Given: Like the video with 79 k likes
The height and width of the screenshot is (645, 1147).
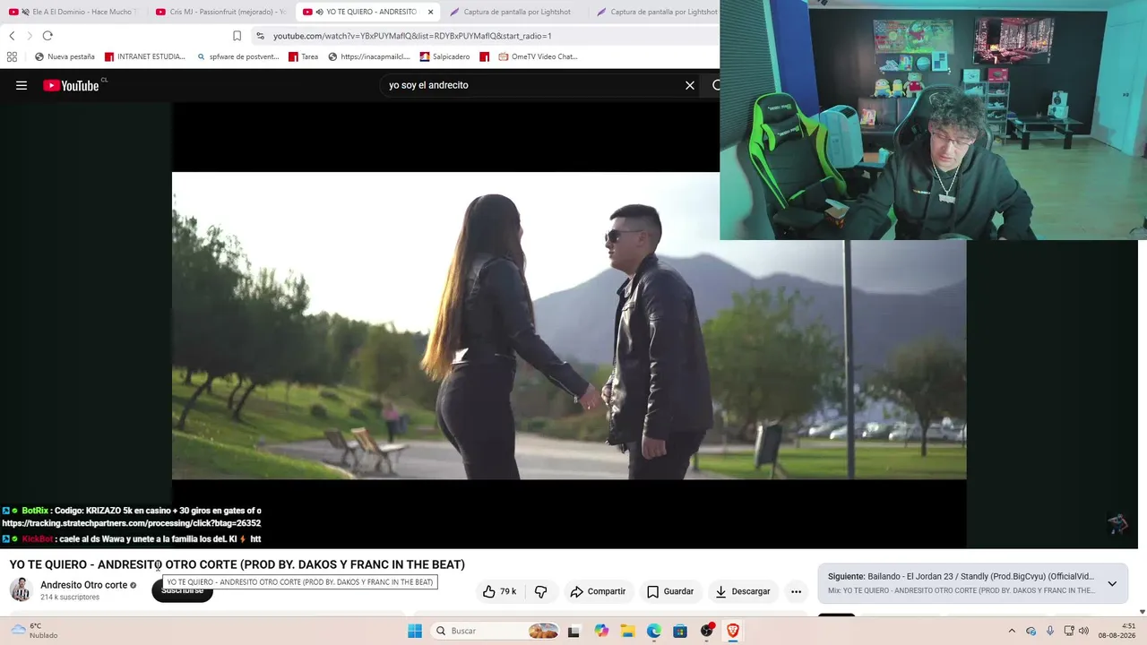Looking at the screenshot, I should click(500, 591).
